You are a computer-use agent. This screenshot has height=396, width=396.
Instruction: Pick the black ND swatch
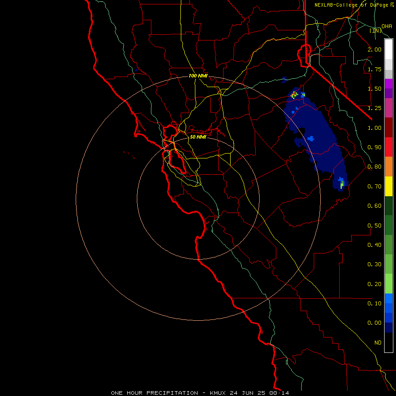coord(389,342)
